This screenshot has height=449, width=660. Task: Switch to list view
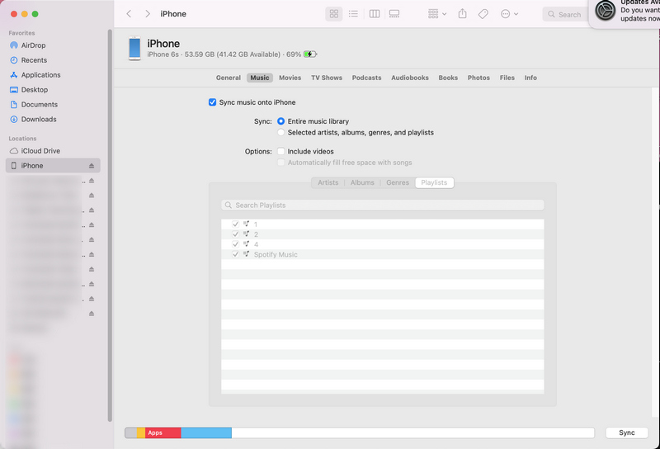pos(354,14)
